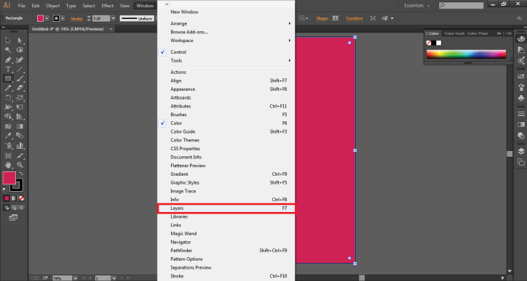This screenshot has height=281, width=527.
Task: Click the red Fill swatch in toolbox
Action: [x=9, y=178]
